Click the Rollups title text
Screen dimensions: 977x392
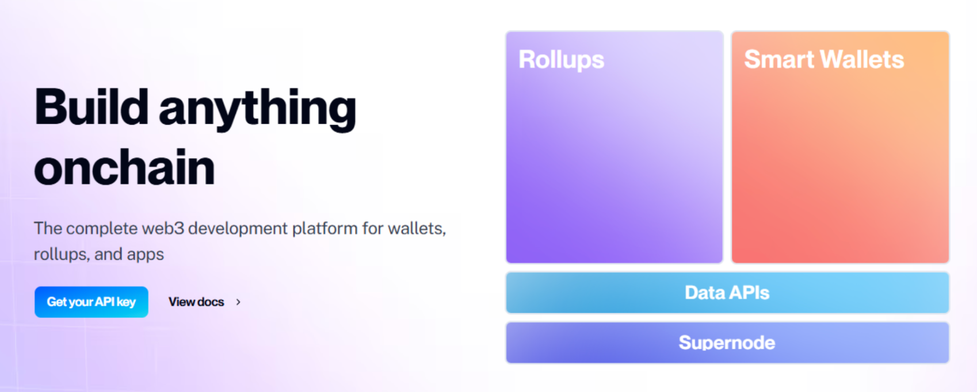[x=562, y=60]
